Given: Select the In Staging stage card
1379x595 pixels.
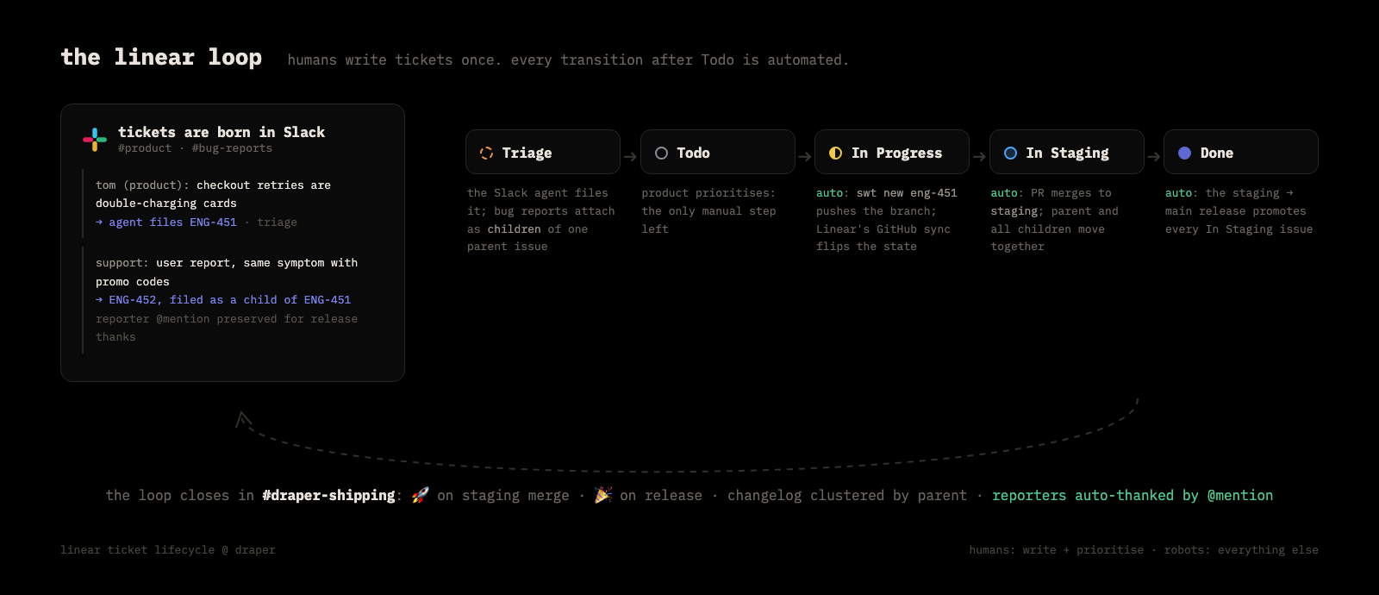Looking at the screenshot, I should point(1067,152).
